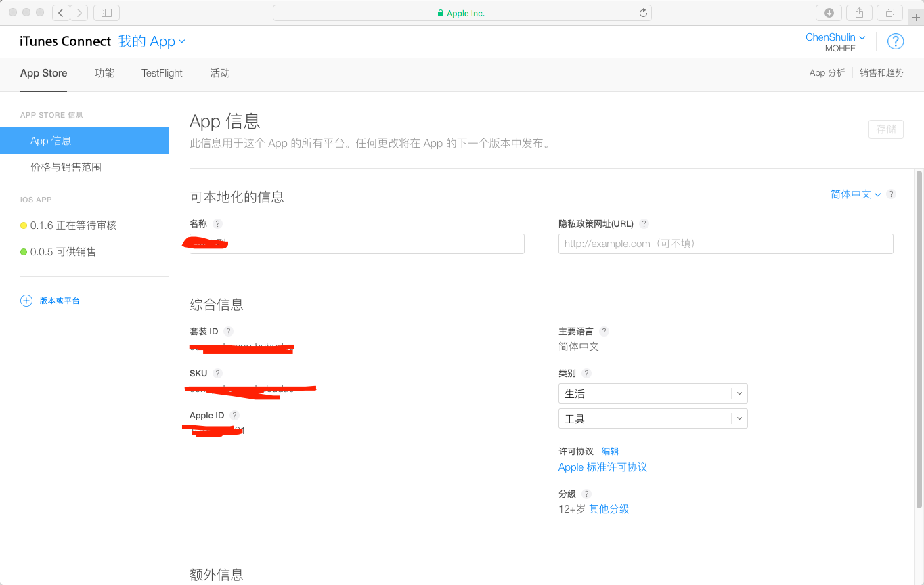The image size is (924, 585).
Task: Click 其他分级 link
Action: 609,509
